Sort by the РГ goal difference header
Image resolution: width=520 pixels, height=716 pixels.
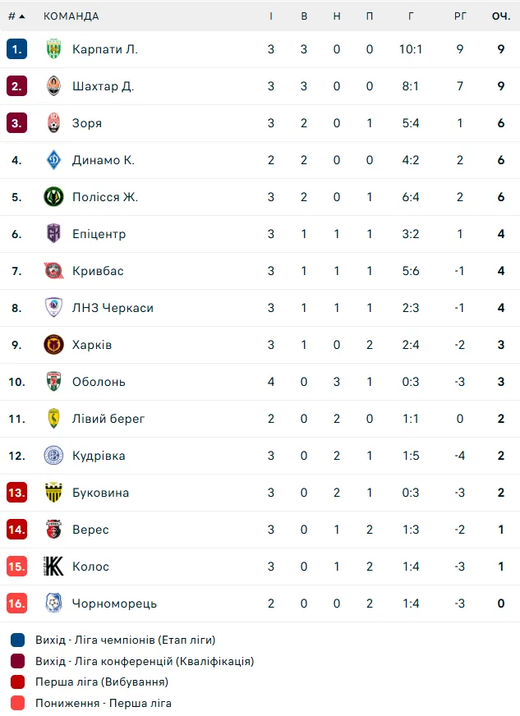(x=460, y=16)
